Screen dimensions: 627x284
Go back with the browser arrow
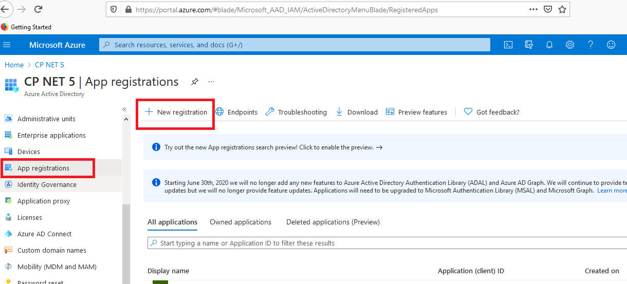coord(5,9)
